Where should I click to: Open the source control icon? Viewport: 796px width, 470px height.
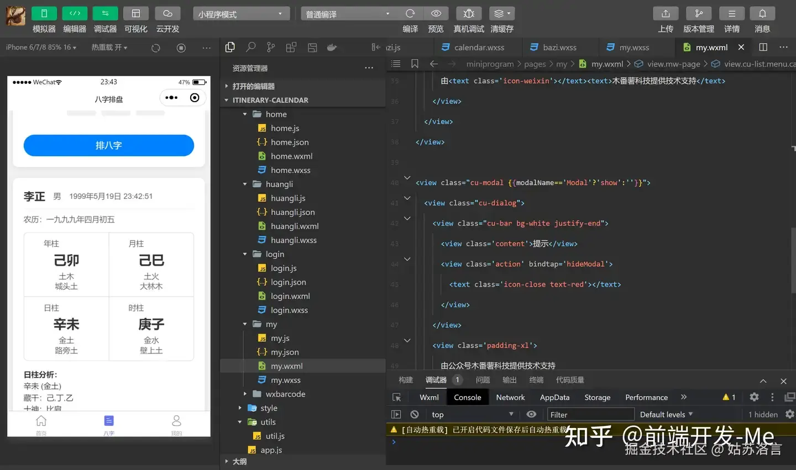pos(271,47)
